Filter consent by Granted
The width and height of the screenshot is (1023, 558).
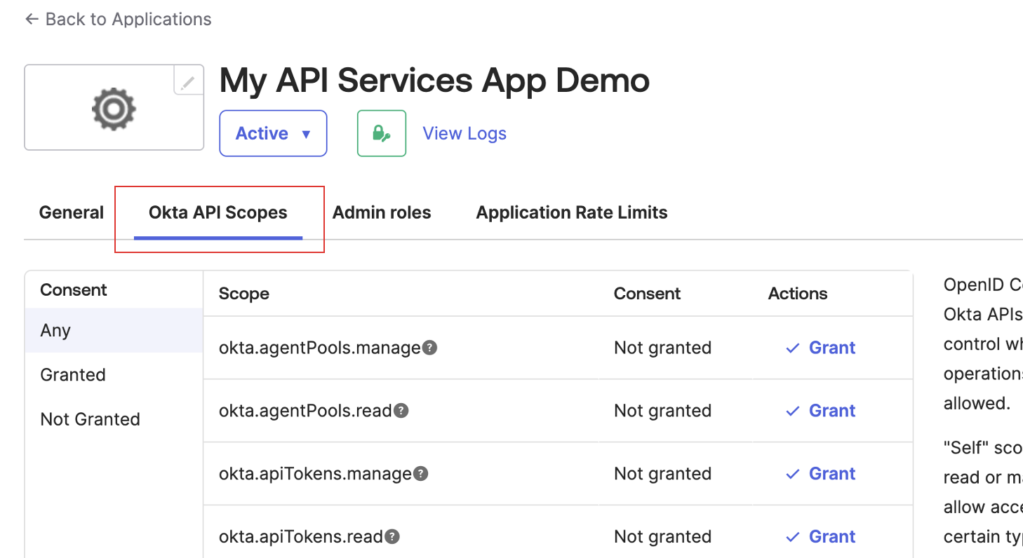tap(114, 374)
